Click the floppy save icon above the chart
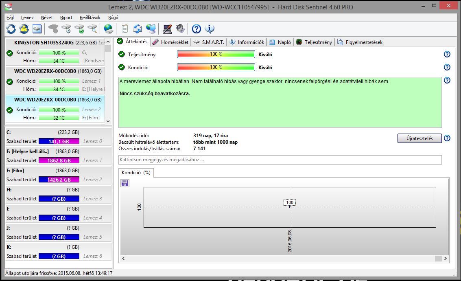Viewport: 461px width, 281px height. (x=125, y=183)
